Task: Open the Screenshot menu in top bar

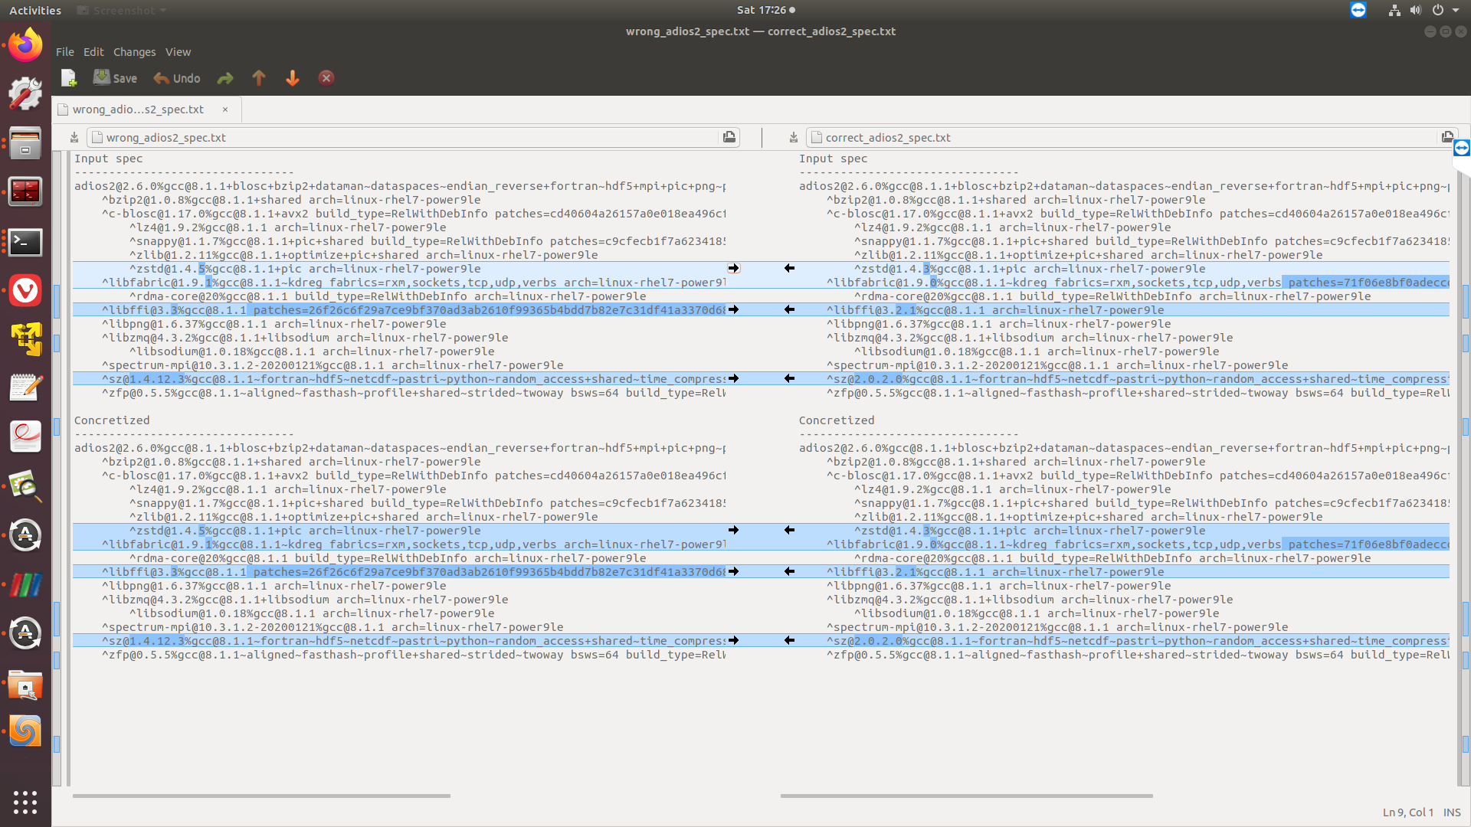Action: (120, 10)
